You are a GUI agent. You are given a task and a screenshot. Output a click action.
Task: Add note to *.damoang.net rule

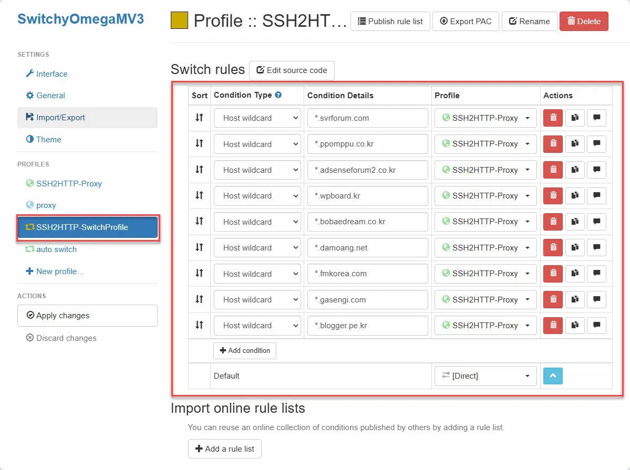click(x=597, y=247)
